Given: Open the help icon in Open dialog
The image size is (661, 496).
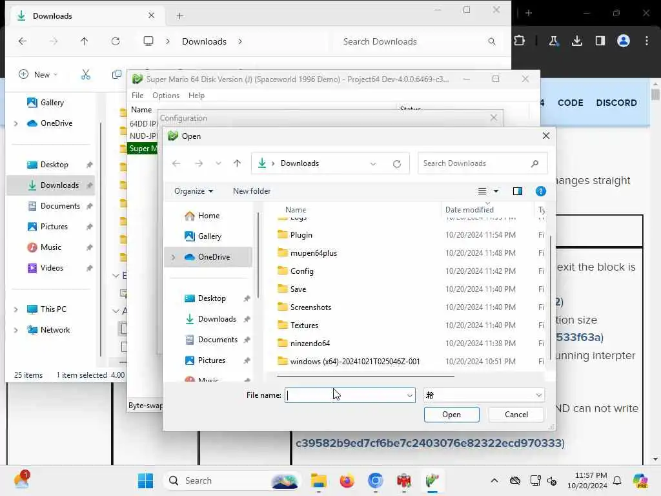Looking at the screenshot, I should (540, 191).
